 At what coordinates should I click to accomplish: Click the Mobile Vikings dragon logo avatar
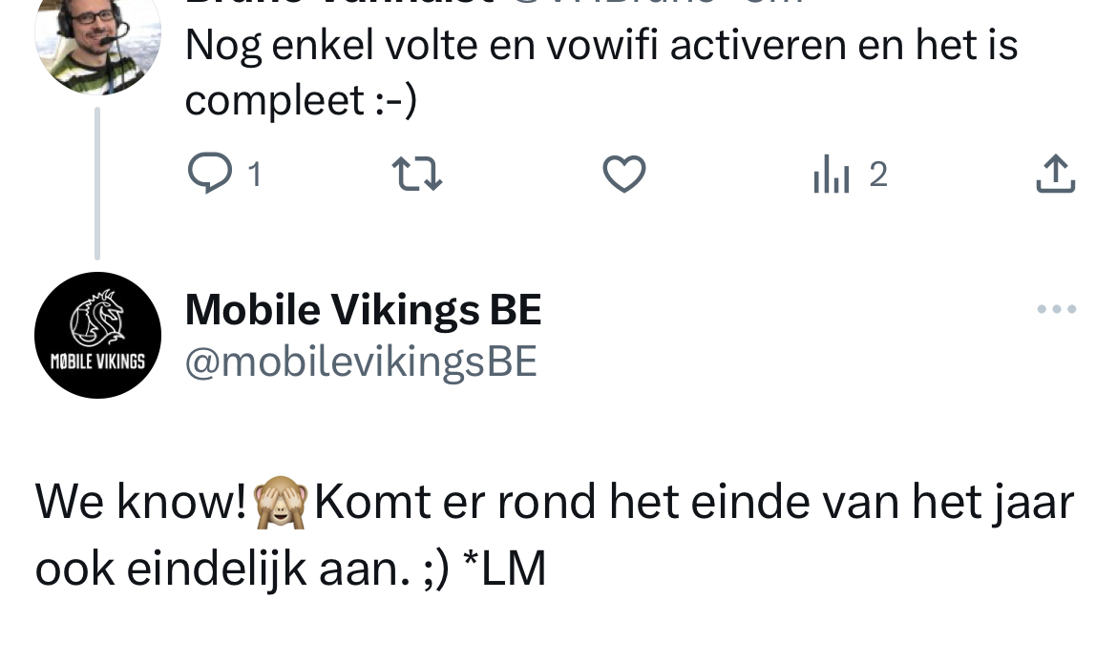click(x=97, y=334)
